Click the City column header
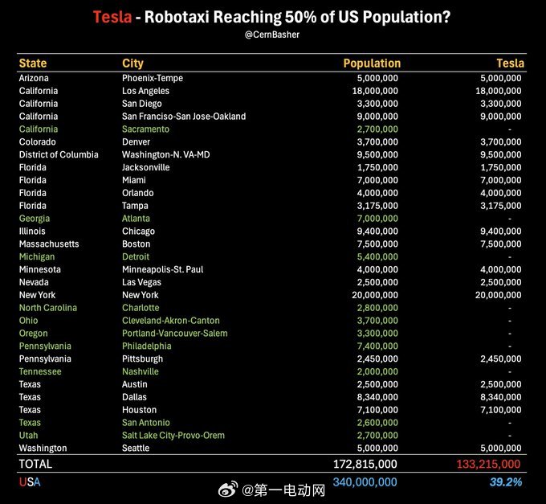Viewport: 546px width, 504px height. pyautogui.click(x=132, y=63)
